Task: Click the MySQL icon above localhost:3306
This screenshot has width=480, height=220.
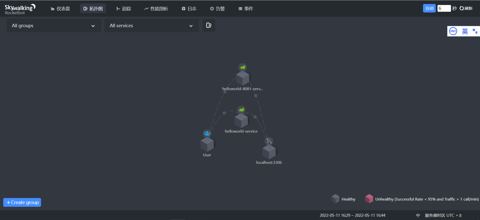Action: pos(269,141)
